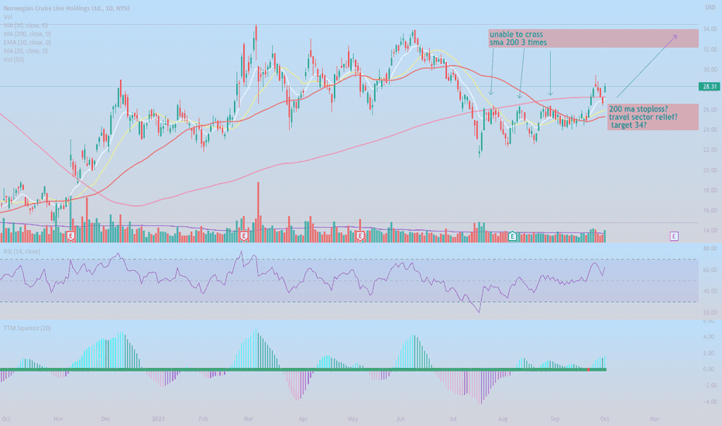Select the 26.00 price axis label

[710, 110]
